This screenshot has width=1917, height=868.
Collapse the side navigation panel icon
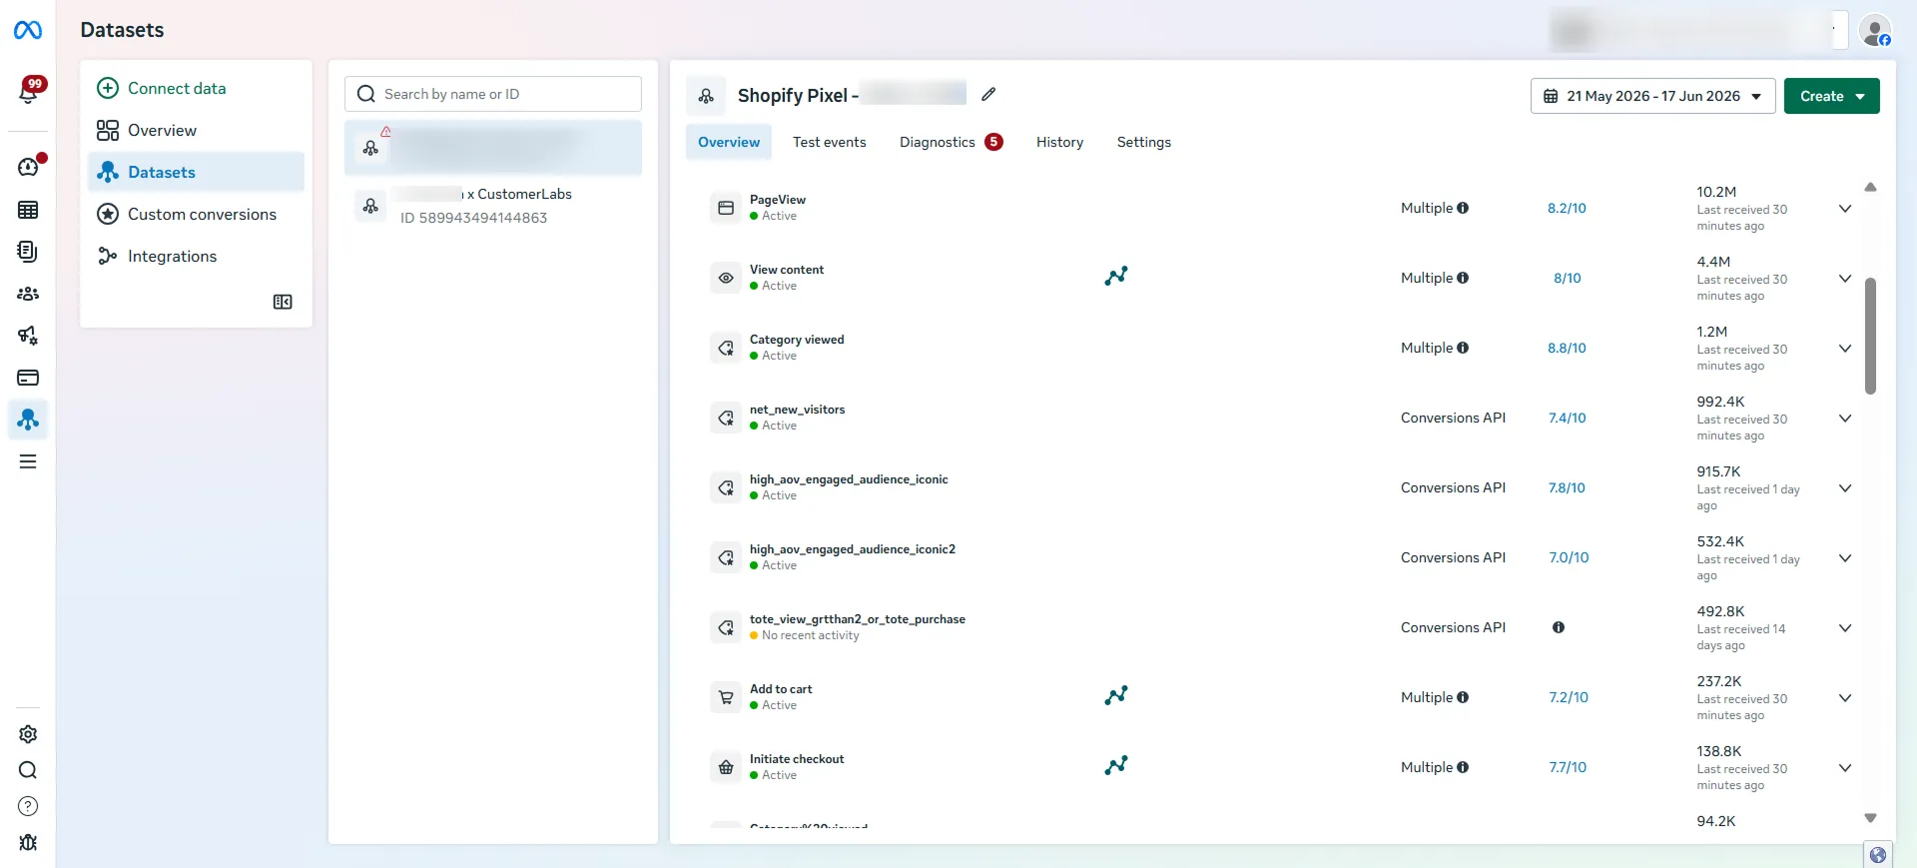(x=283, y=302)
